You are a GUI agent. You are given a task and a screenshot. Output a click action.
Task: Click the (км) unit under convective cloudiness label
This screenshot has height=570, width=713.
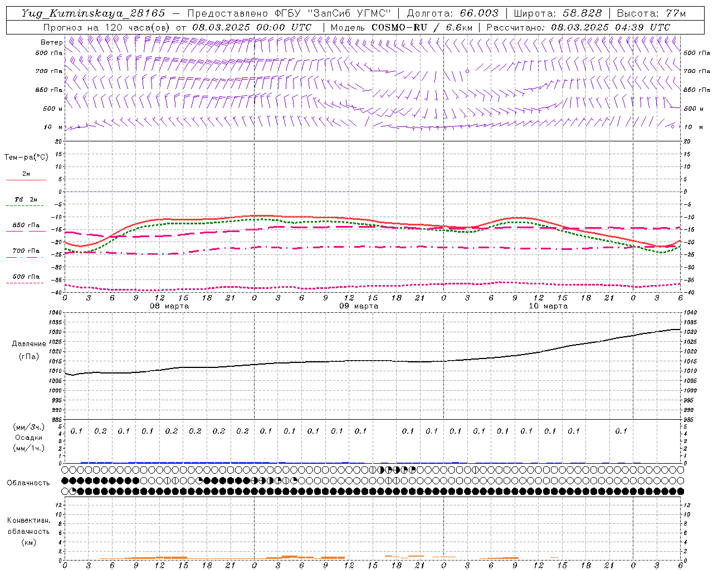click(29, 542)
